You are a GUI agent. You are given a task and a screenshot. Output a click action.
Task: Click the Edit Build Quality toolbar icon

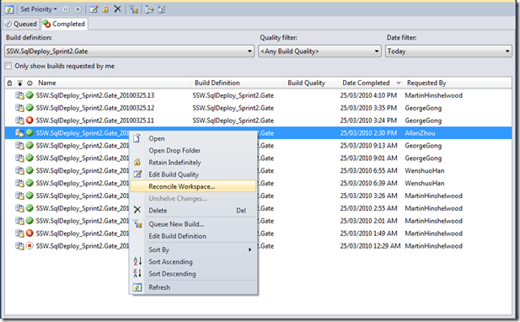pyautogui.click(x=94, y=9)
